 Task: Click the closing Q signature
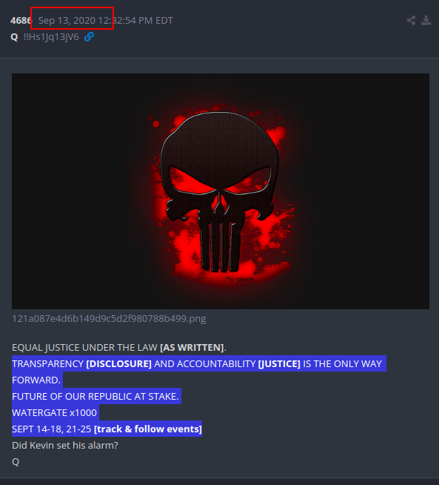[x=16, y=462]
